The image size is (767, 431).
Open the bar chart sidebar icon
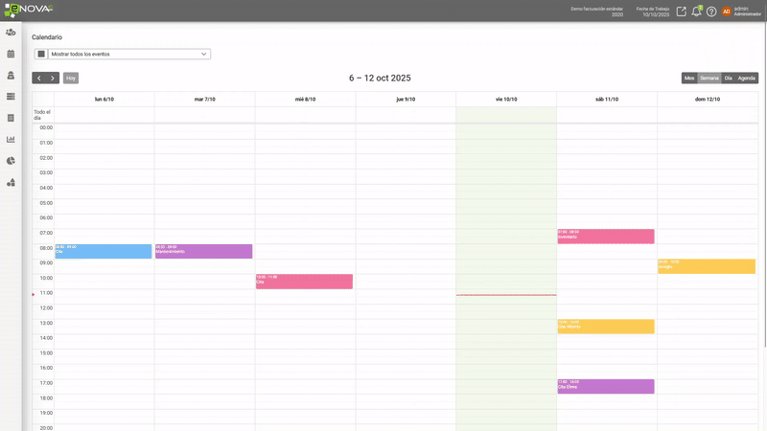point(11,139)
